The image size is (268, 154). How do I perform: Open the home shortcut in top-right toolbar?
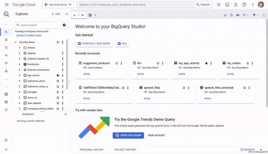point(225,15)
